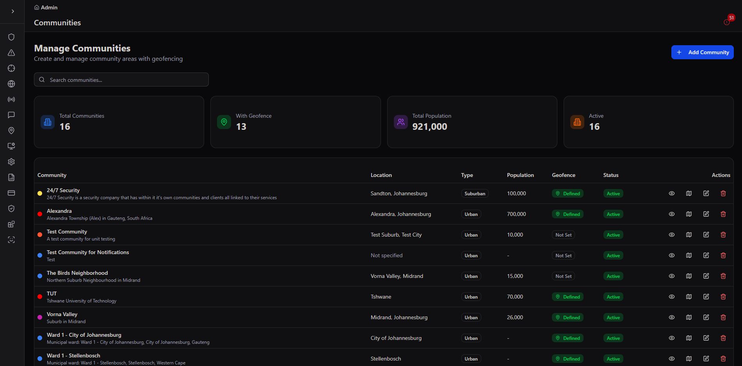Select the crosshair target sidebar icon
The width and height of the screenshot is (742, 366).
pyautogui.click(x=11, y=68)
